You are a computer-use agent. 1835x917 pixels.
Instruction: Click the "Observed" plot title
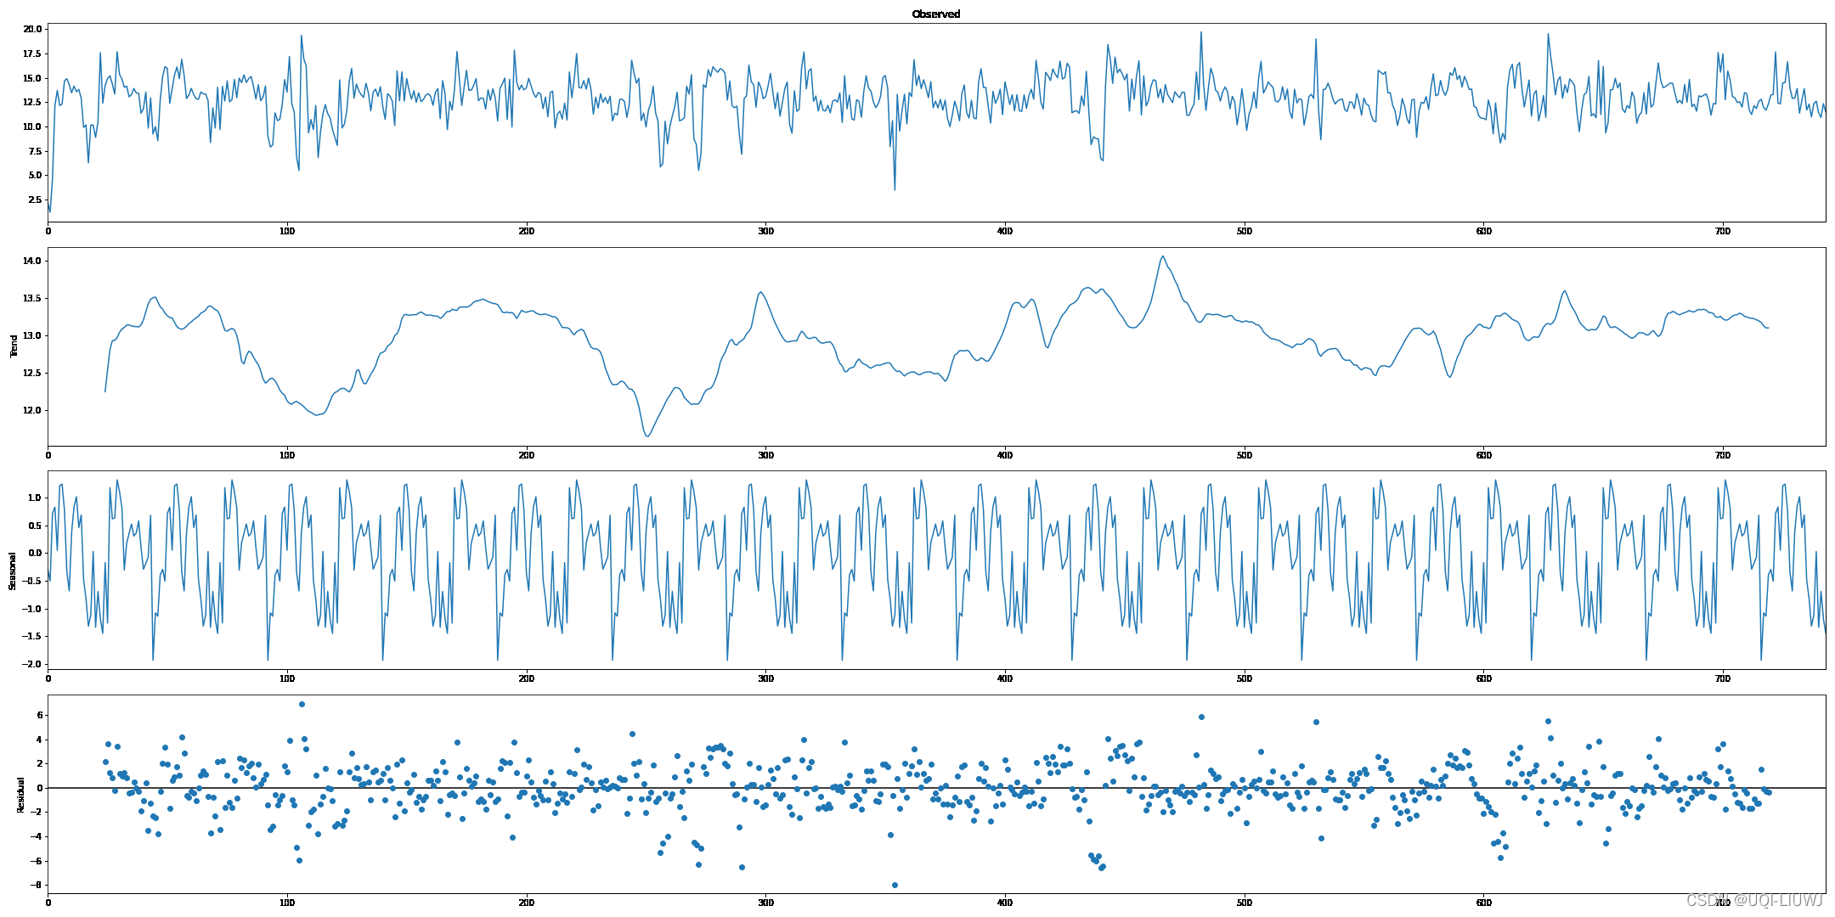click(935, 14)
